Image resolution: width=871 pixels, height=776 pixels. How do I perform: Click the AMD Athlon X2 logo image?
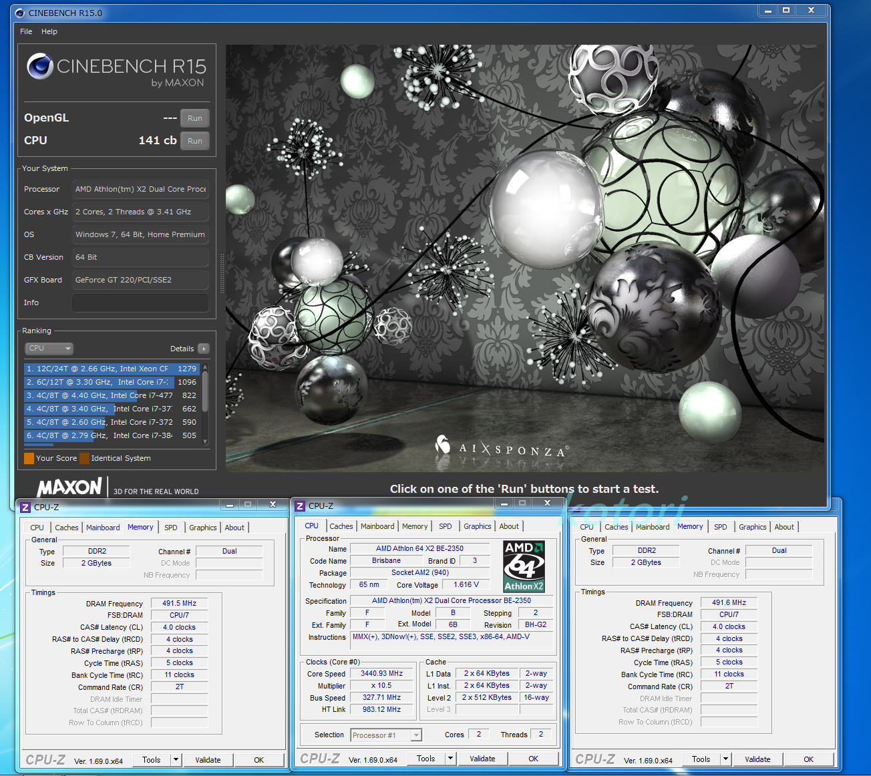pyautogui.click(x=524, y=566)
